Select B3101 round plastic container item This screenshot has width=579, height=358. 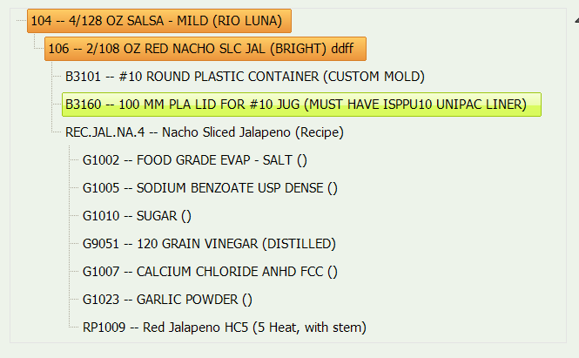(x=245, y=77)
